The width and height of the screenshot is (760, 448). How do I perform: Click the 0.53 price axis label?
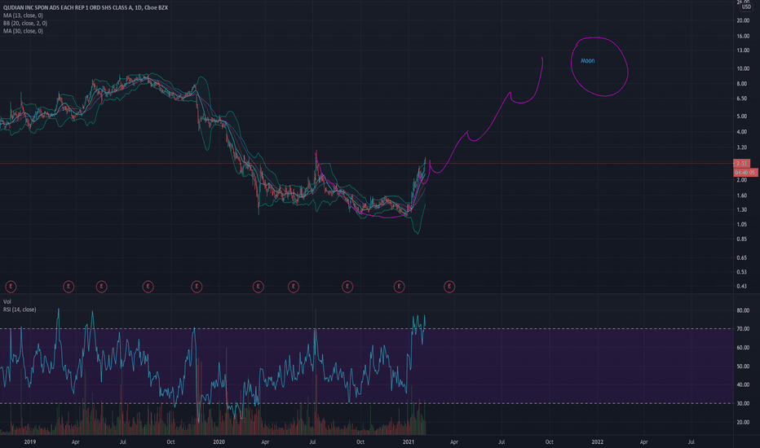click(x=741, y=272)
